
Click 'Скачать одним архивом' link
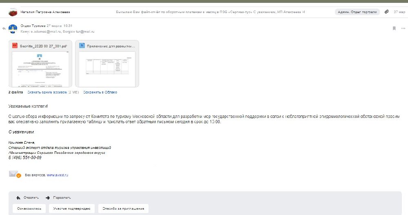click(47, 93)
